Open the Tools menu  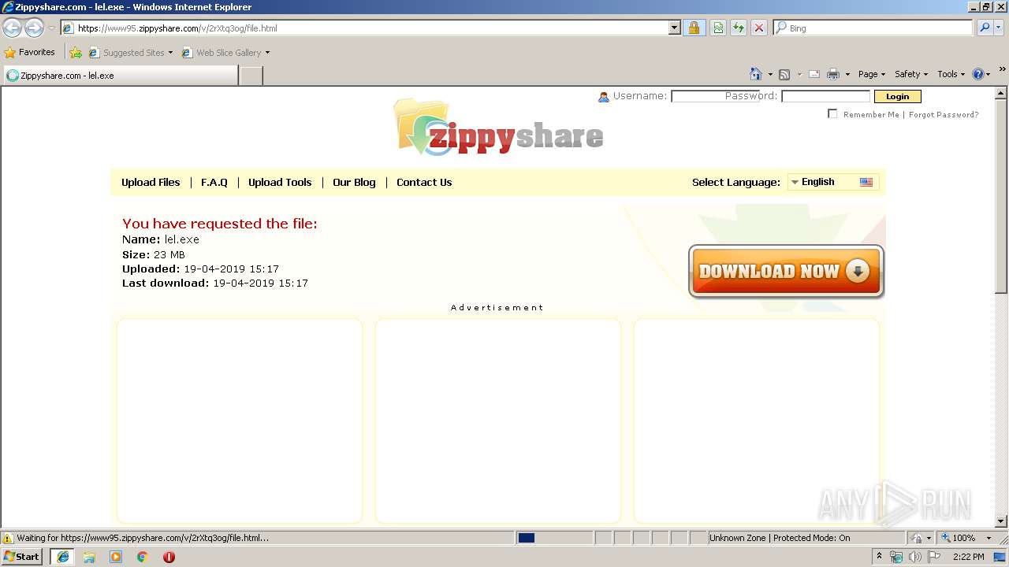(x=951, y=74)
